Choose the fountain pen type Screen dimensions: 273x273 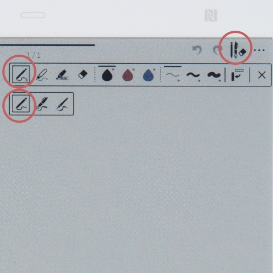(42, 104)
